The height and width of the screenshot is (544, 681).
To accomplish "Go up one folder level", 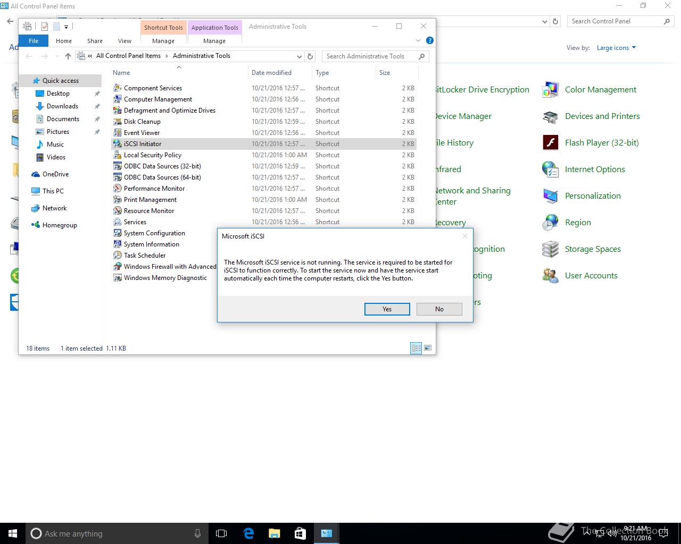I will point(68,56).
